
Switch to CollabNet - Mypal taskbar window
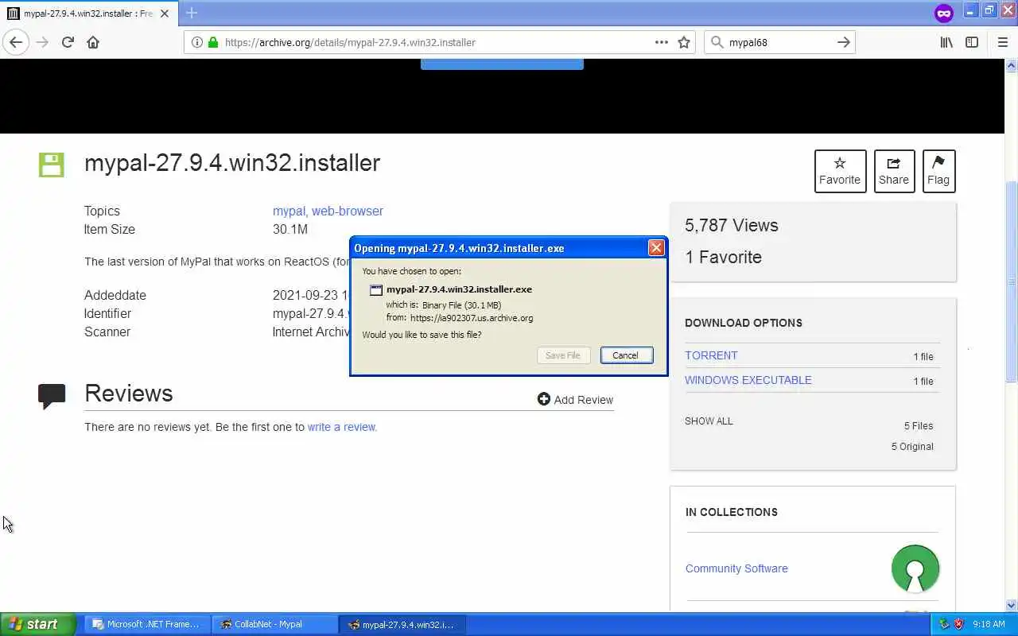(x=274, y=624)
